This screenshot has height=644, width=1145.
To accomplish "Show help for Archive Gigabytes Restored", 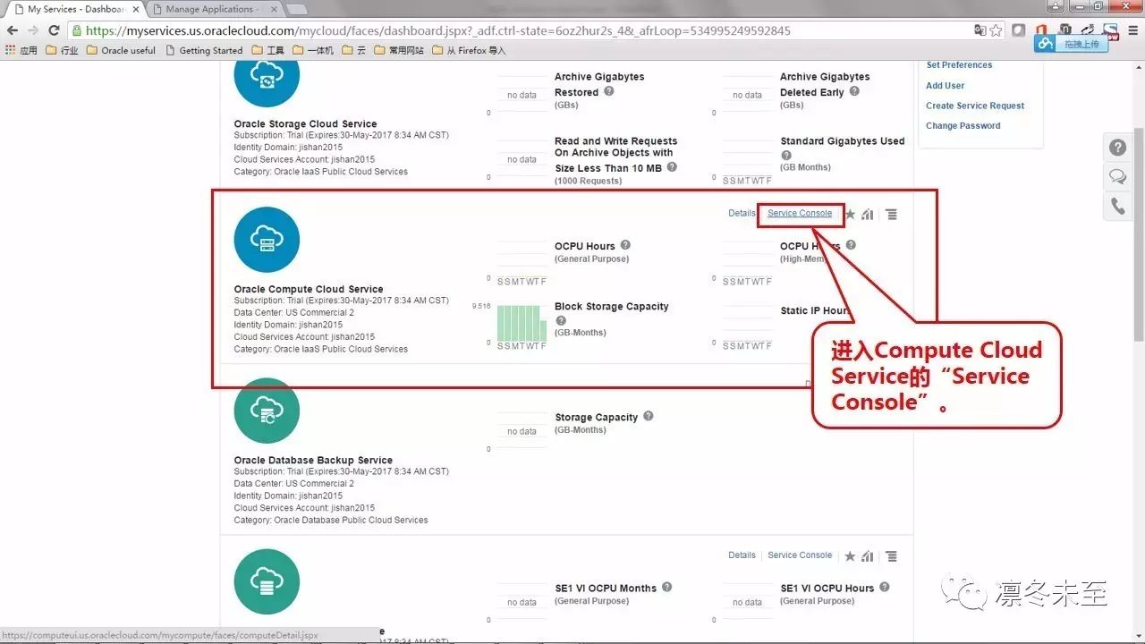I will (x=609, y=91).
